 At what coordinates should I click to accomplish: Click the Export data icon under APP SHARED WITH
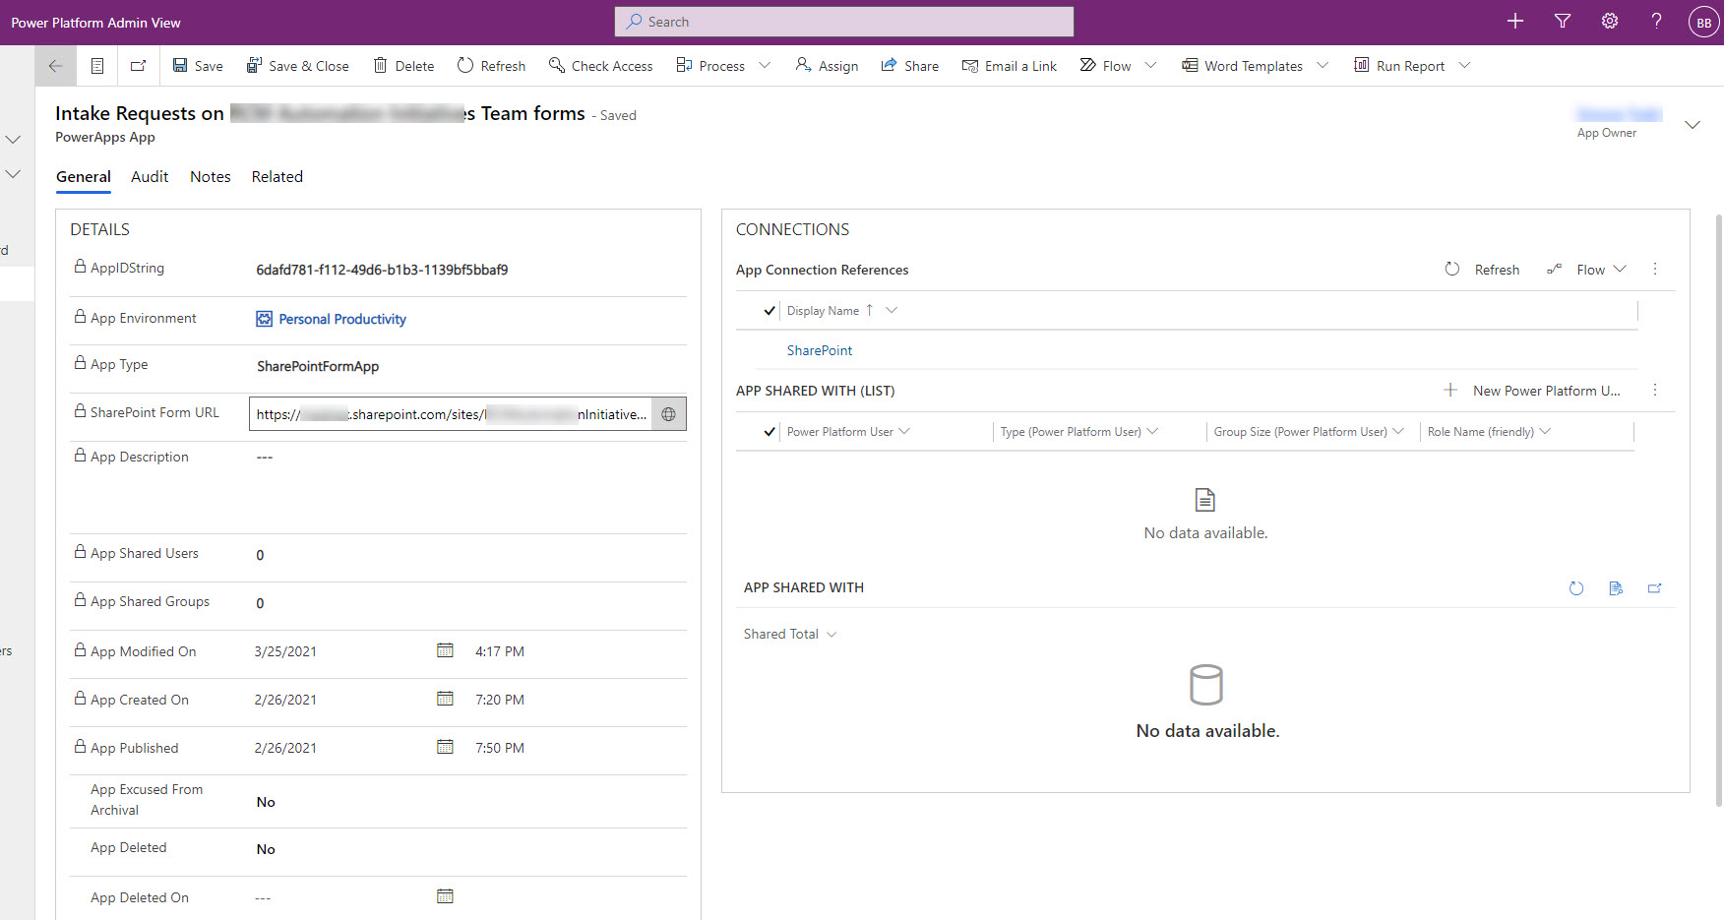[x=1617, y=587]
